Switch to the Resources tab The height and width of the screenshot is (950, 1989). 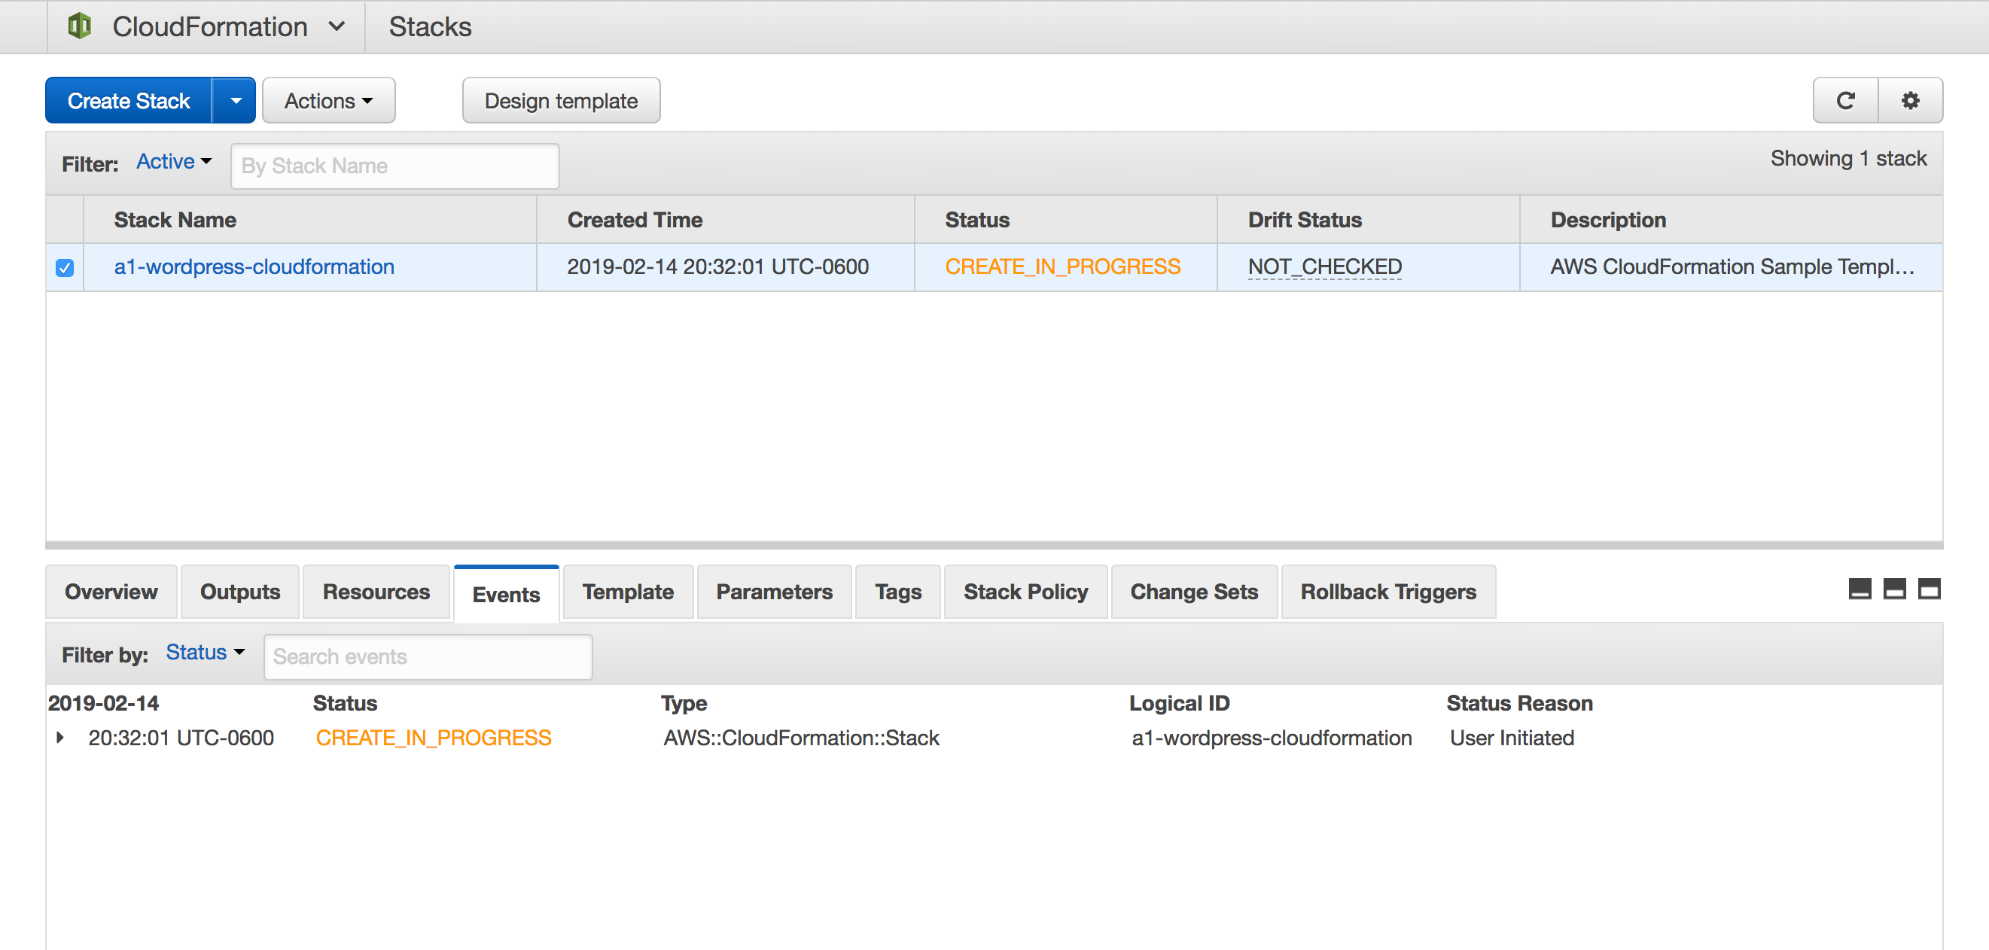pos(376,592)
